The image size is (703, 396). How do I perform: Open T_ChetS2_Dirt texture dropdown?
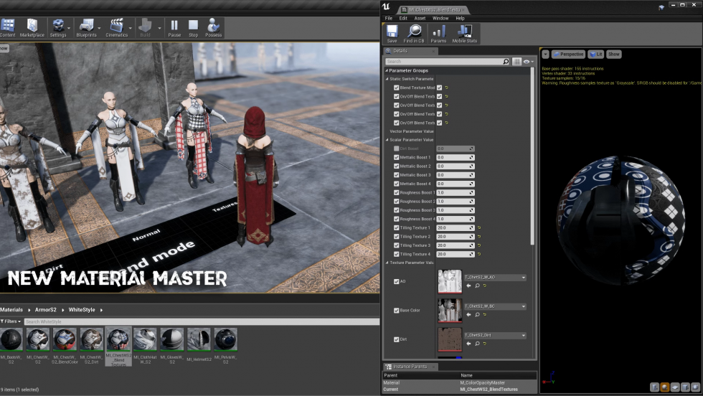tap(495, 336)
